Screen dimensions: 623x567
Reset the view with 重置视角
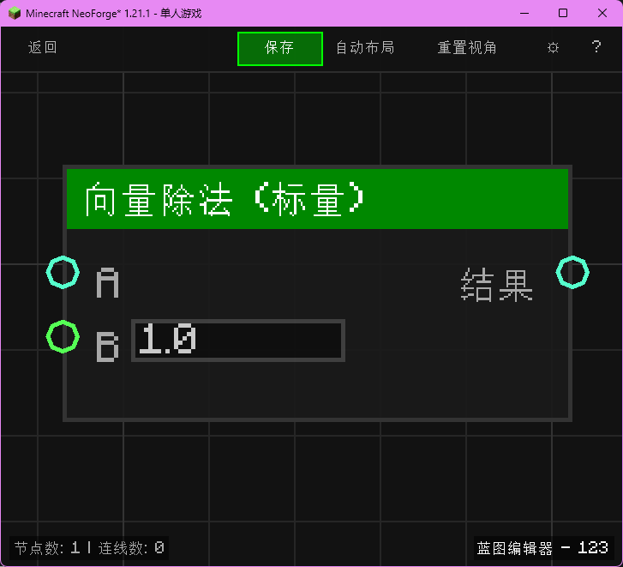pyautogui.click(x=467, y=47)
